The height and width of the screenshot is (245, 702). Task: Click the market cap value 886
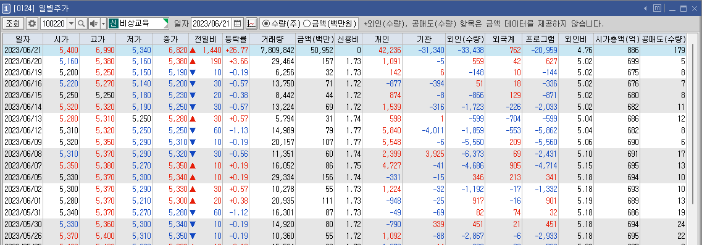633,50
